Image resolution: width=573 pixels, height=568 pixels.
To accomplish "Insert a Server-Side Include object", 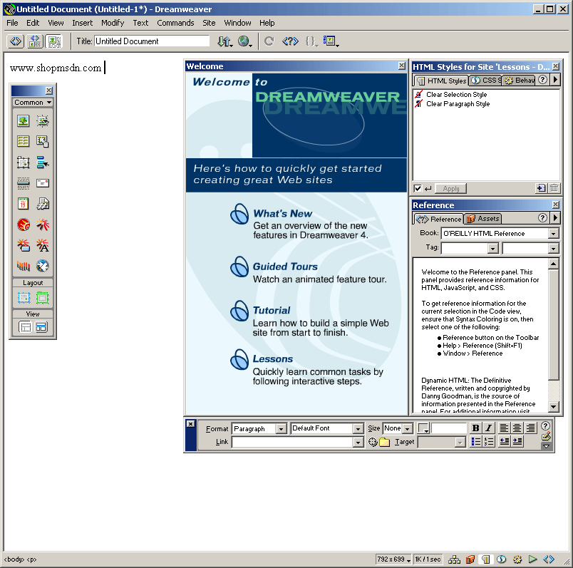I will (x=43, y=204).
